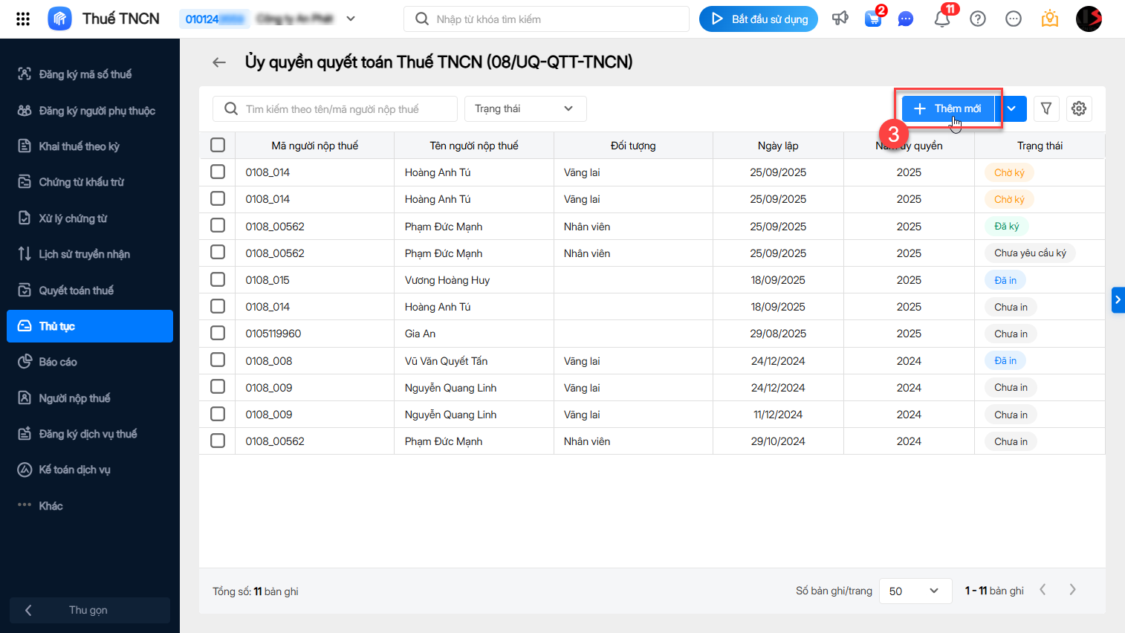Click the Chờ ký status badge in second row
This screenshot has height=633, width=1125.
pyautogui.click(x=1009, y=199)
